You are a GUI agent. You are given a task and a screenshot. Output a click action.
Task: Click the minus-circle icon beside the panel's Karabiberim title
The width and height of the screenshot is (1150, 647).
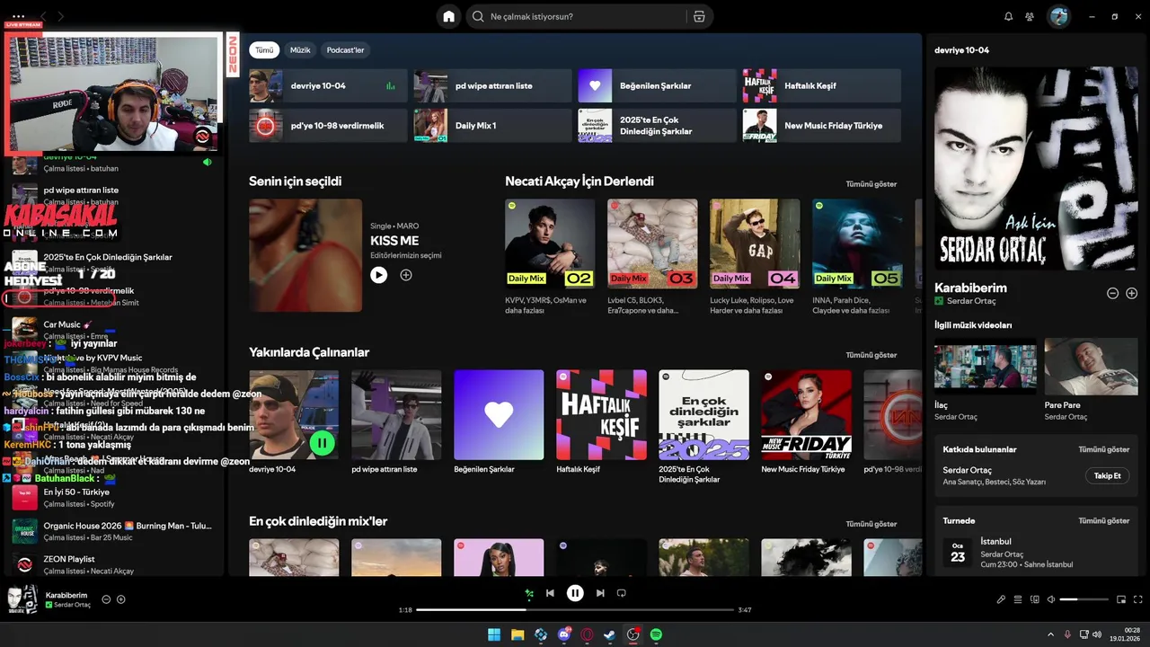click(x=1112, y=293)
